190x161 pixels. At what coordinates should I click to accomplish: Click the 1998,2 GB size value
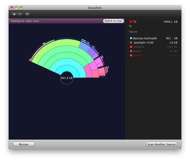coord(171,22)
